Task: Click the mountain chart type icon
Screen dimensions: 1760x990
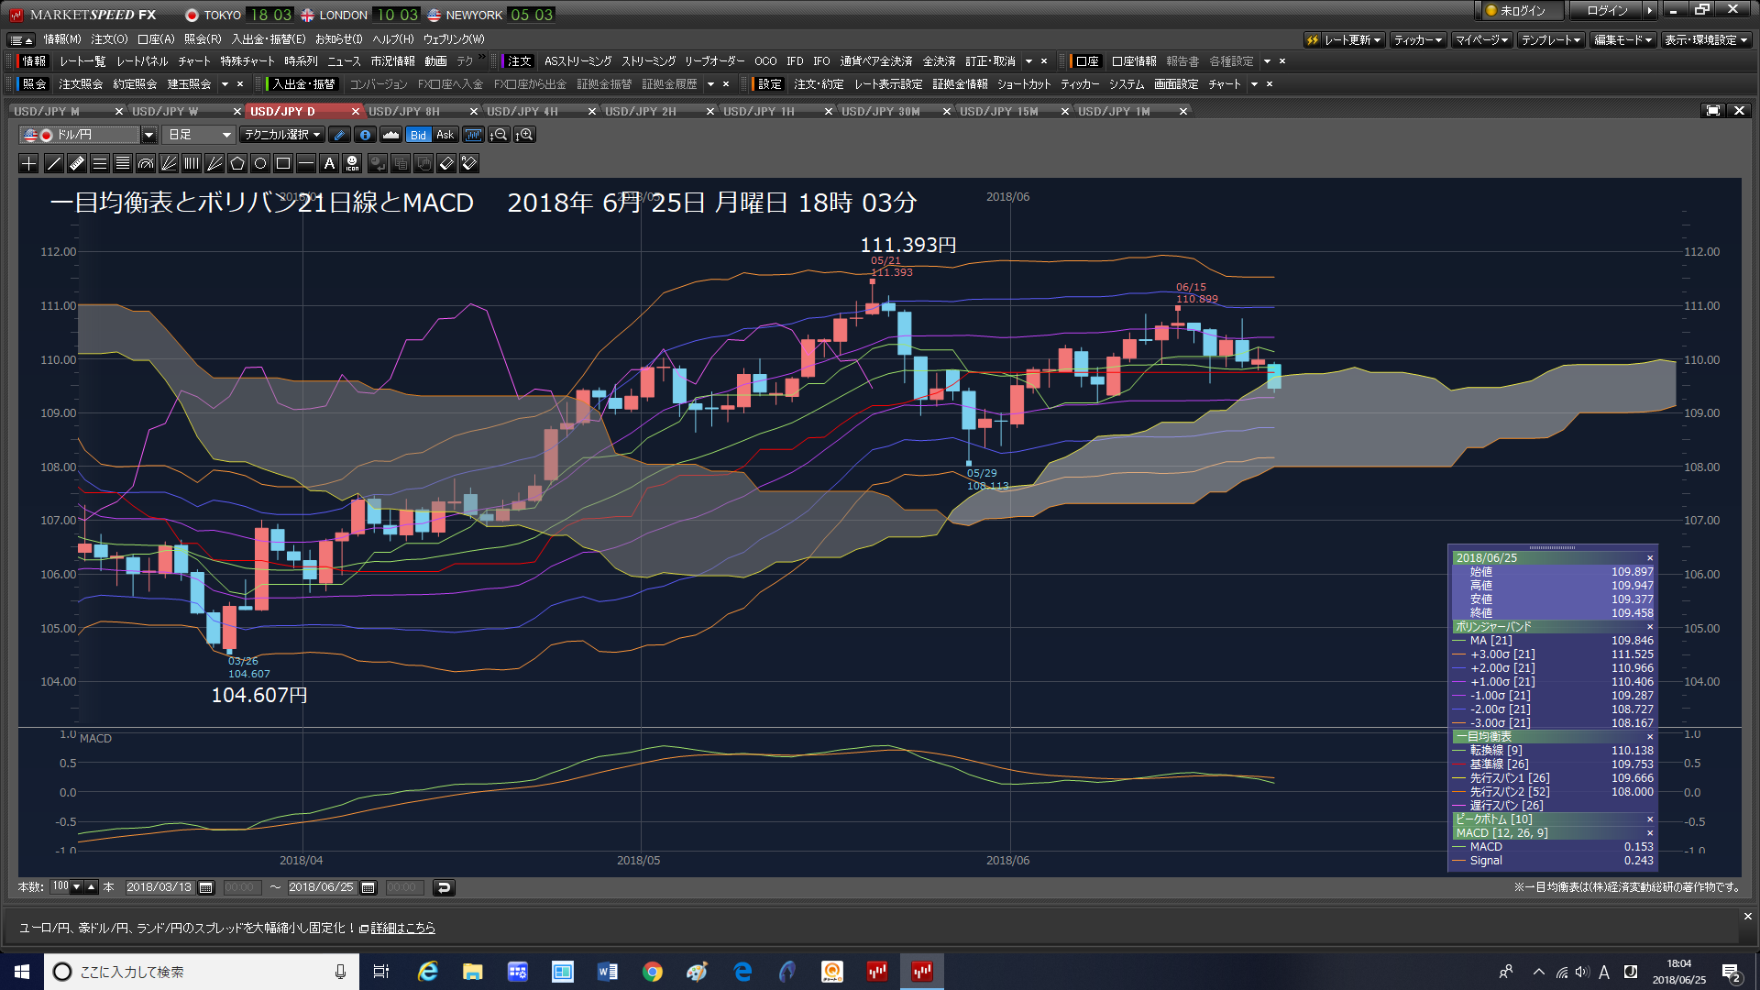Action: (x=391, y=135)
